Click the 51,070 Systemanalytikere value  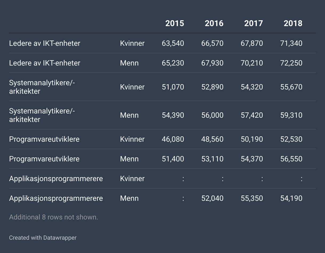click(173, 87)
